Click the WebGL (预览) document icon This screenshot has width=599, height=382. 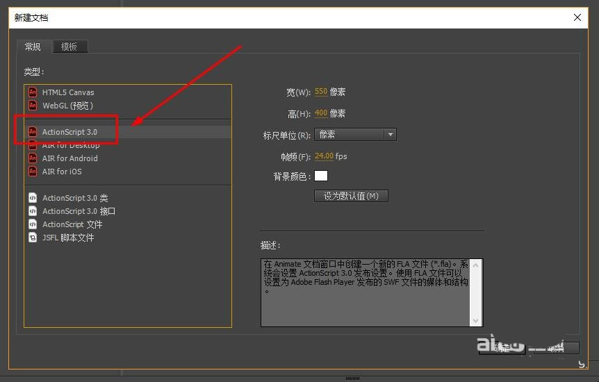[x=33, y=105]
